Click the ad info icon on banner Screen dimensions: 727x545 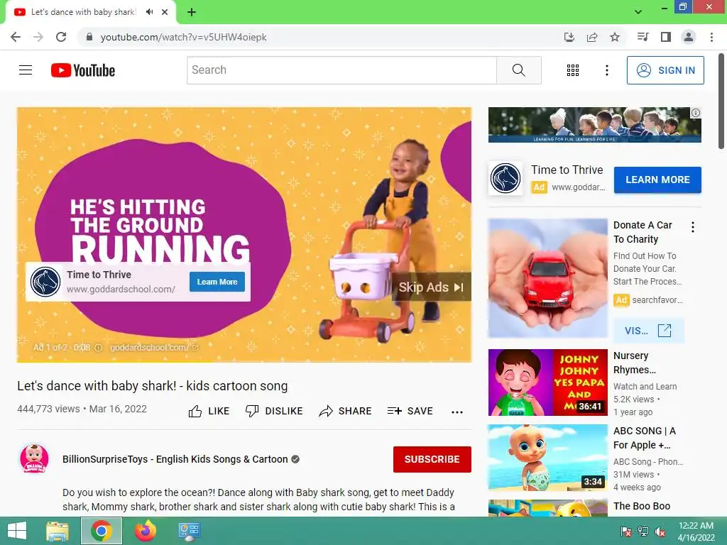coord(696,113)
